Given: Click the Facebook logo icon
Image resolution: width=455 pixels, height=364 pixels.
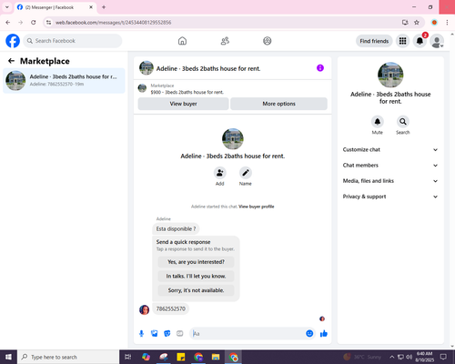Looking at the screenshot, I should pos(13,41).
